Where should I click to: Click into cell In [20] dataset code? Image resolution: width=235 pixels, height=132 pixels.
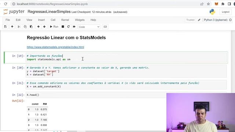[x=126, y=71]
